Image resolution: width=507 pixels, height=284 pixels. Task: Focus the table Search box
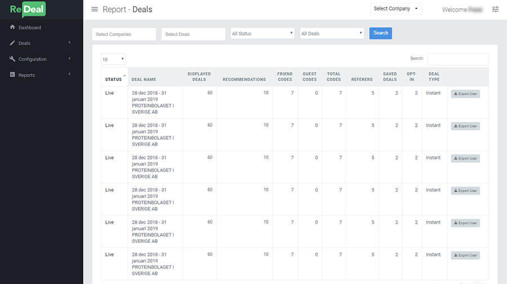tap(458, 59)
